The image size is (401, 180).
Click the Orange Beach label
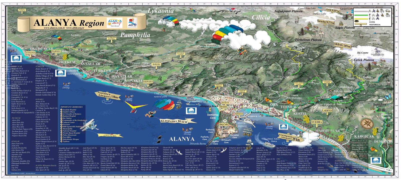pyautogui.click(x=273, y=116)
